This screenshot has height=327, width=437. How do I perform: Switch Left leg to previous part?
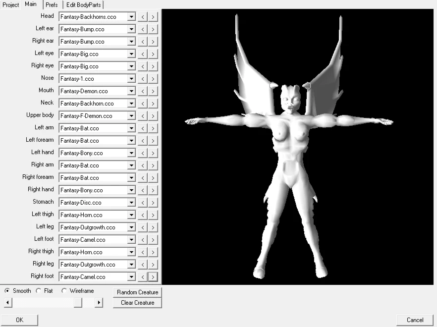(x=142, y=227)
